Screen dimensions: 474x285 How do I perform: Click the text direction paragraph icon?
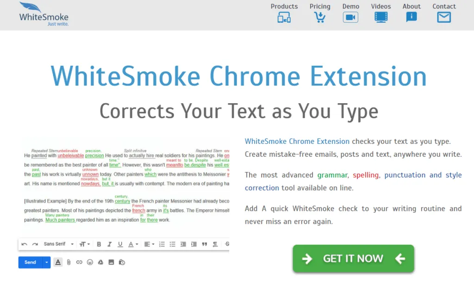(215, 244)
